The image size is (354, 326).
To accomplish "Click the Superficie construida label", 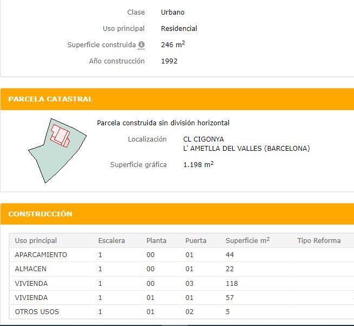I will (x=102, y=45).
